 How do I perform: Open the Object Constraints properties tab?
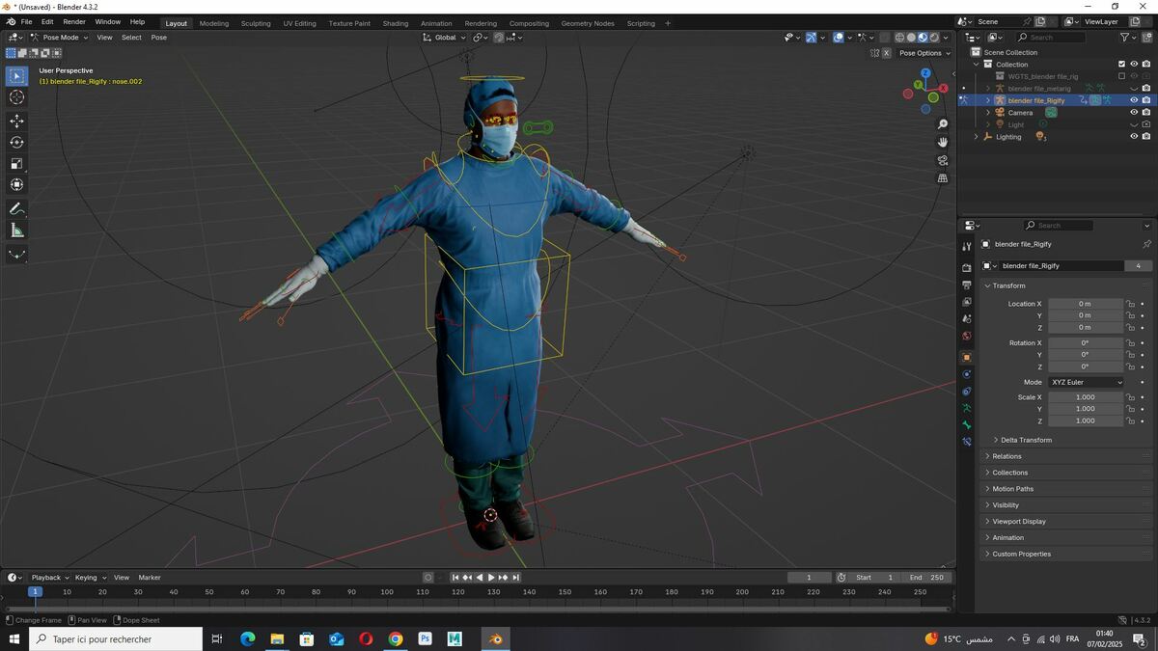point(967,391)
